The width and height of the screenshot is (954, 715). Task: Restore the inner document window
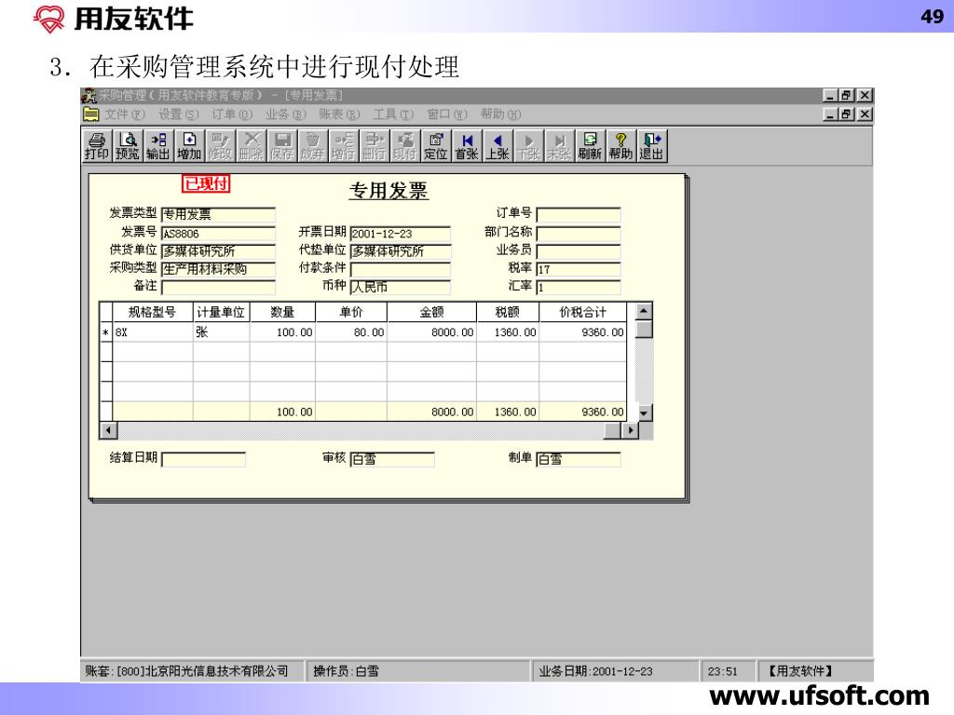tap(847, 115)
